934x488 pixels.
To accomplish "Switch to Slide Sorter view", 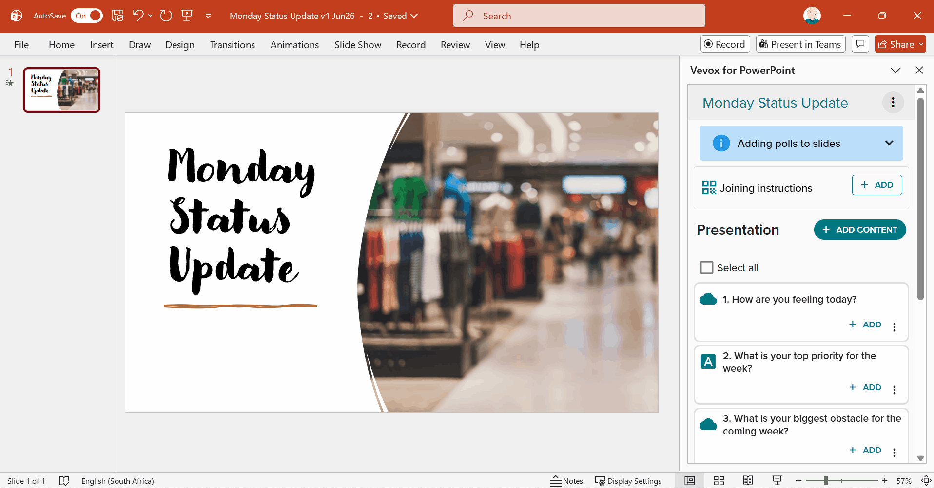I will coord(719,481).
